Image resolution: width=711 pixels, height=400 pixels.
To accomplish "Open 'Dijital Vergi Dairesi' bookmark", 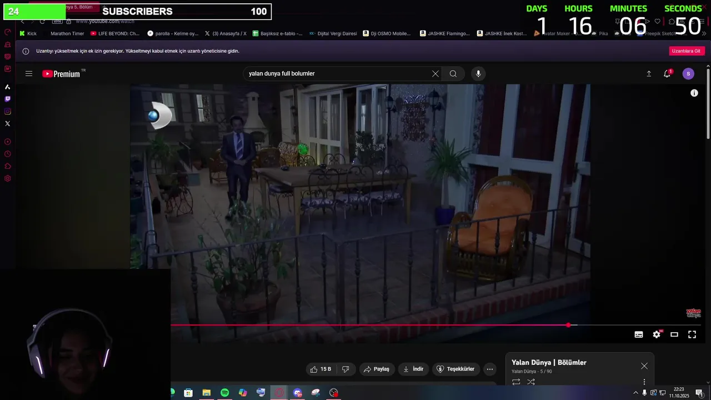I will pos(333,33).
